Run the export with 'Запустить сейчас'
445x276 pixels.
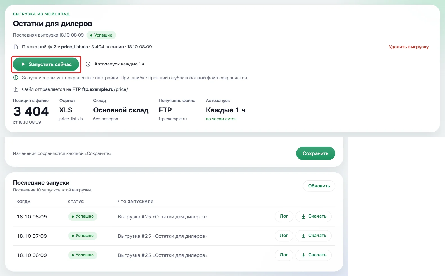click(x=46, y=64)
